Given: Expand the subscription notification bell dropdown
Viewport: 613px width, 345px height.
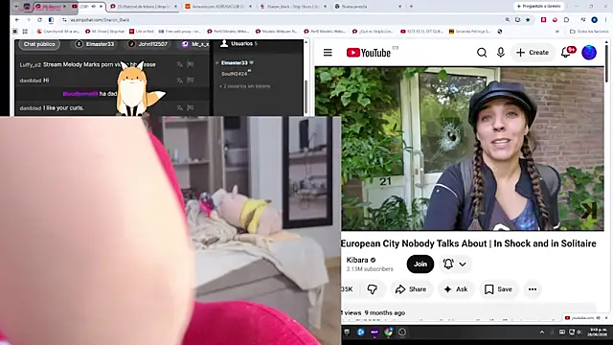Looking at the screenshot, I should tap(455, 264).
